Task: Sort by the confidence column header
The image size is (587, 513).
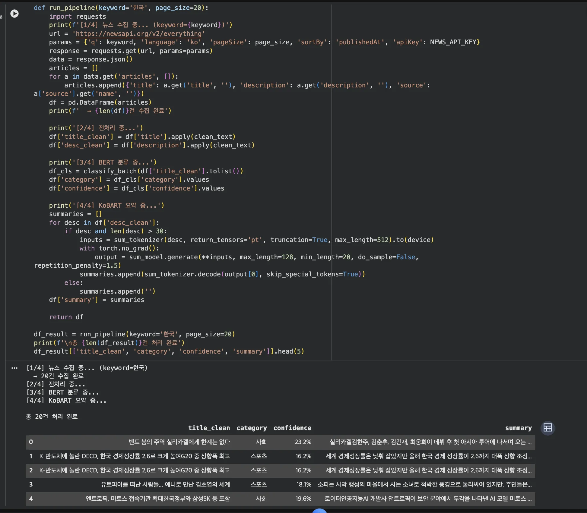Action: [x=292, y=428]
